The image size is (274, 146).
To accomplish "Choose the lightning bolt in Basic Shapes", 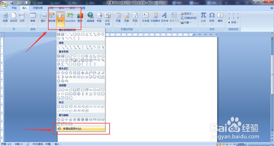I will tap(103, 60).
